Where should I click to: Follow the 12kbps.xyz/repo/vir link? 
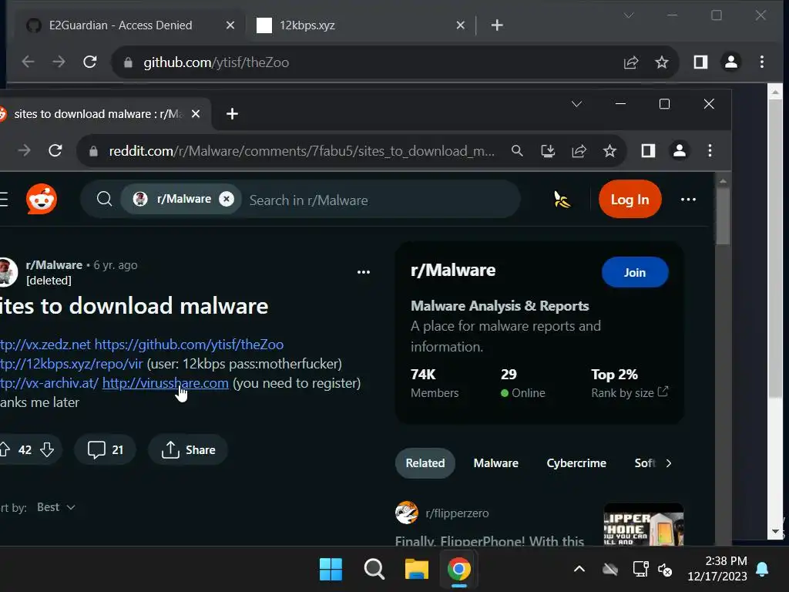pos(72,364)
